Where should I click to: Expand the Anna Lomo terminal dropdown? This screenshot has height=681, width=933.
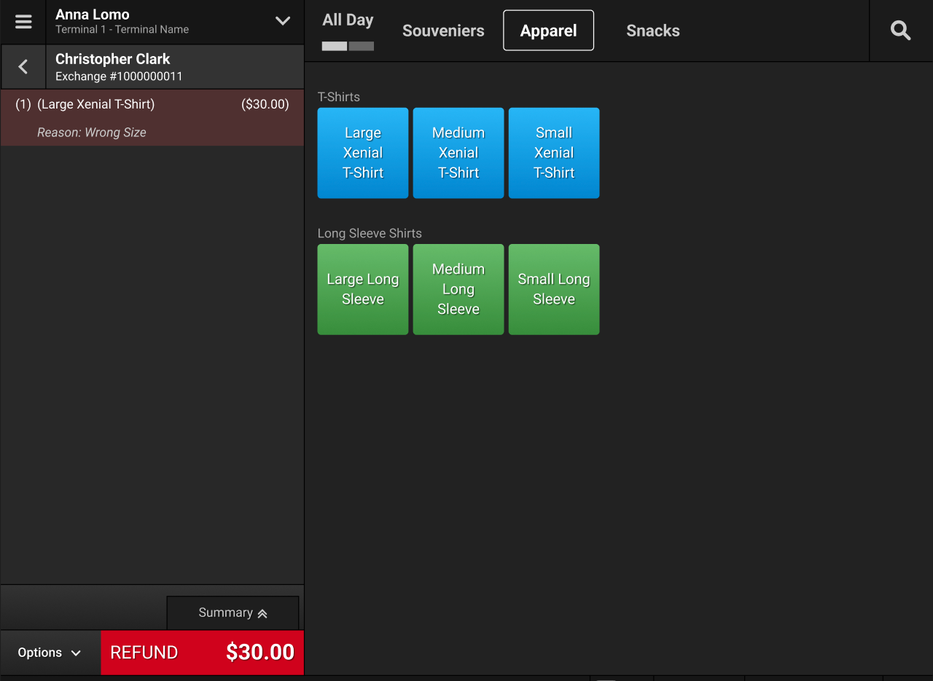pyautogui.click(x=282, y=21)
